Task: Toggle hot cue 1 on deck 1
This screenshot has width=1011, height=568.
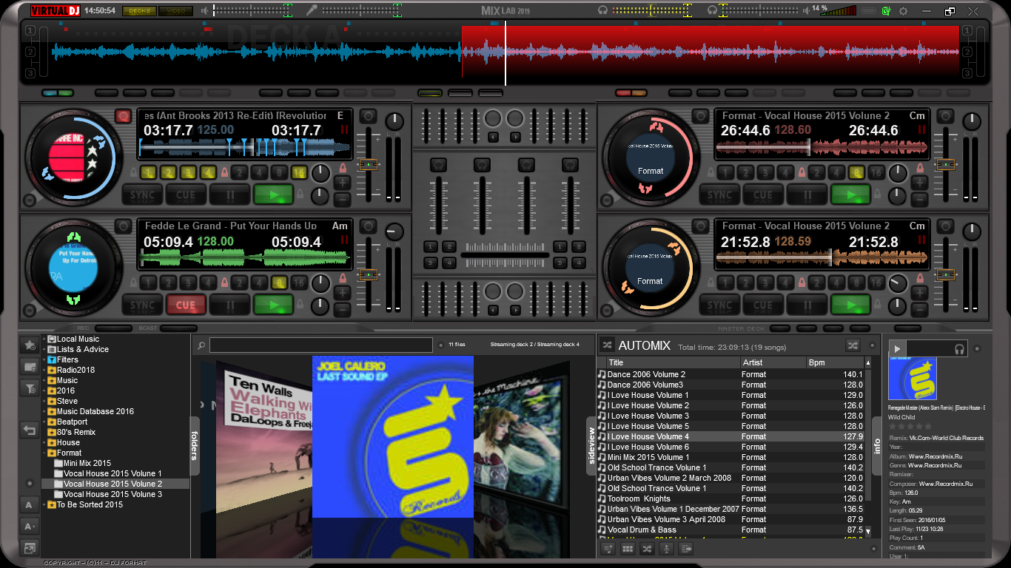Action: [148, 173]
